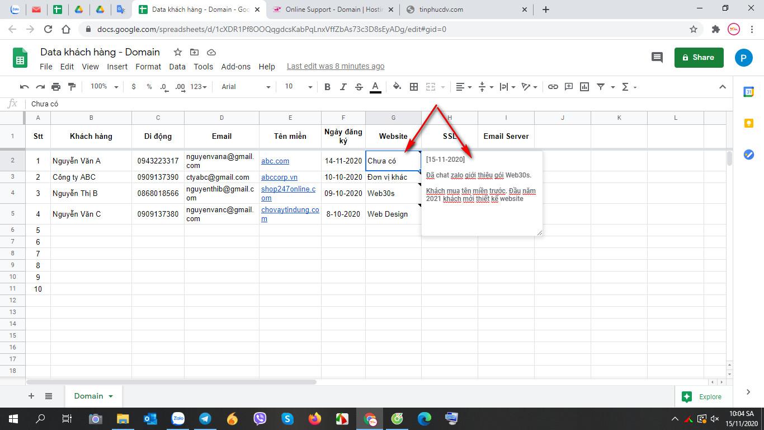This screenshot has height=430, width=764.
Task: Toggle strikethrough formatting
Action: pyautogui.click(x=359, y=87)
